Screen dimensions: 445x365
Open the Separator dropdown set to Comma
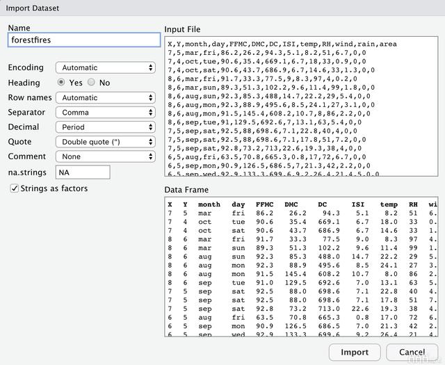[106, 113]
